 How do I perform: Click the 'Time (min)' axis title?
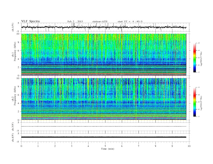108,149
